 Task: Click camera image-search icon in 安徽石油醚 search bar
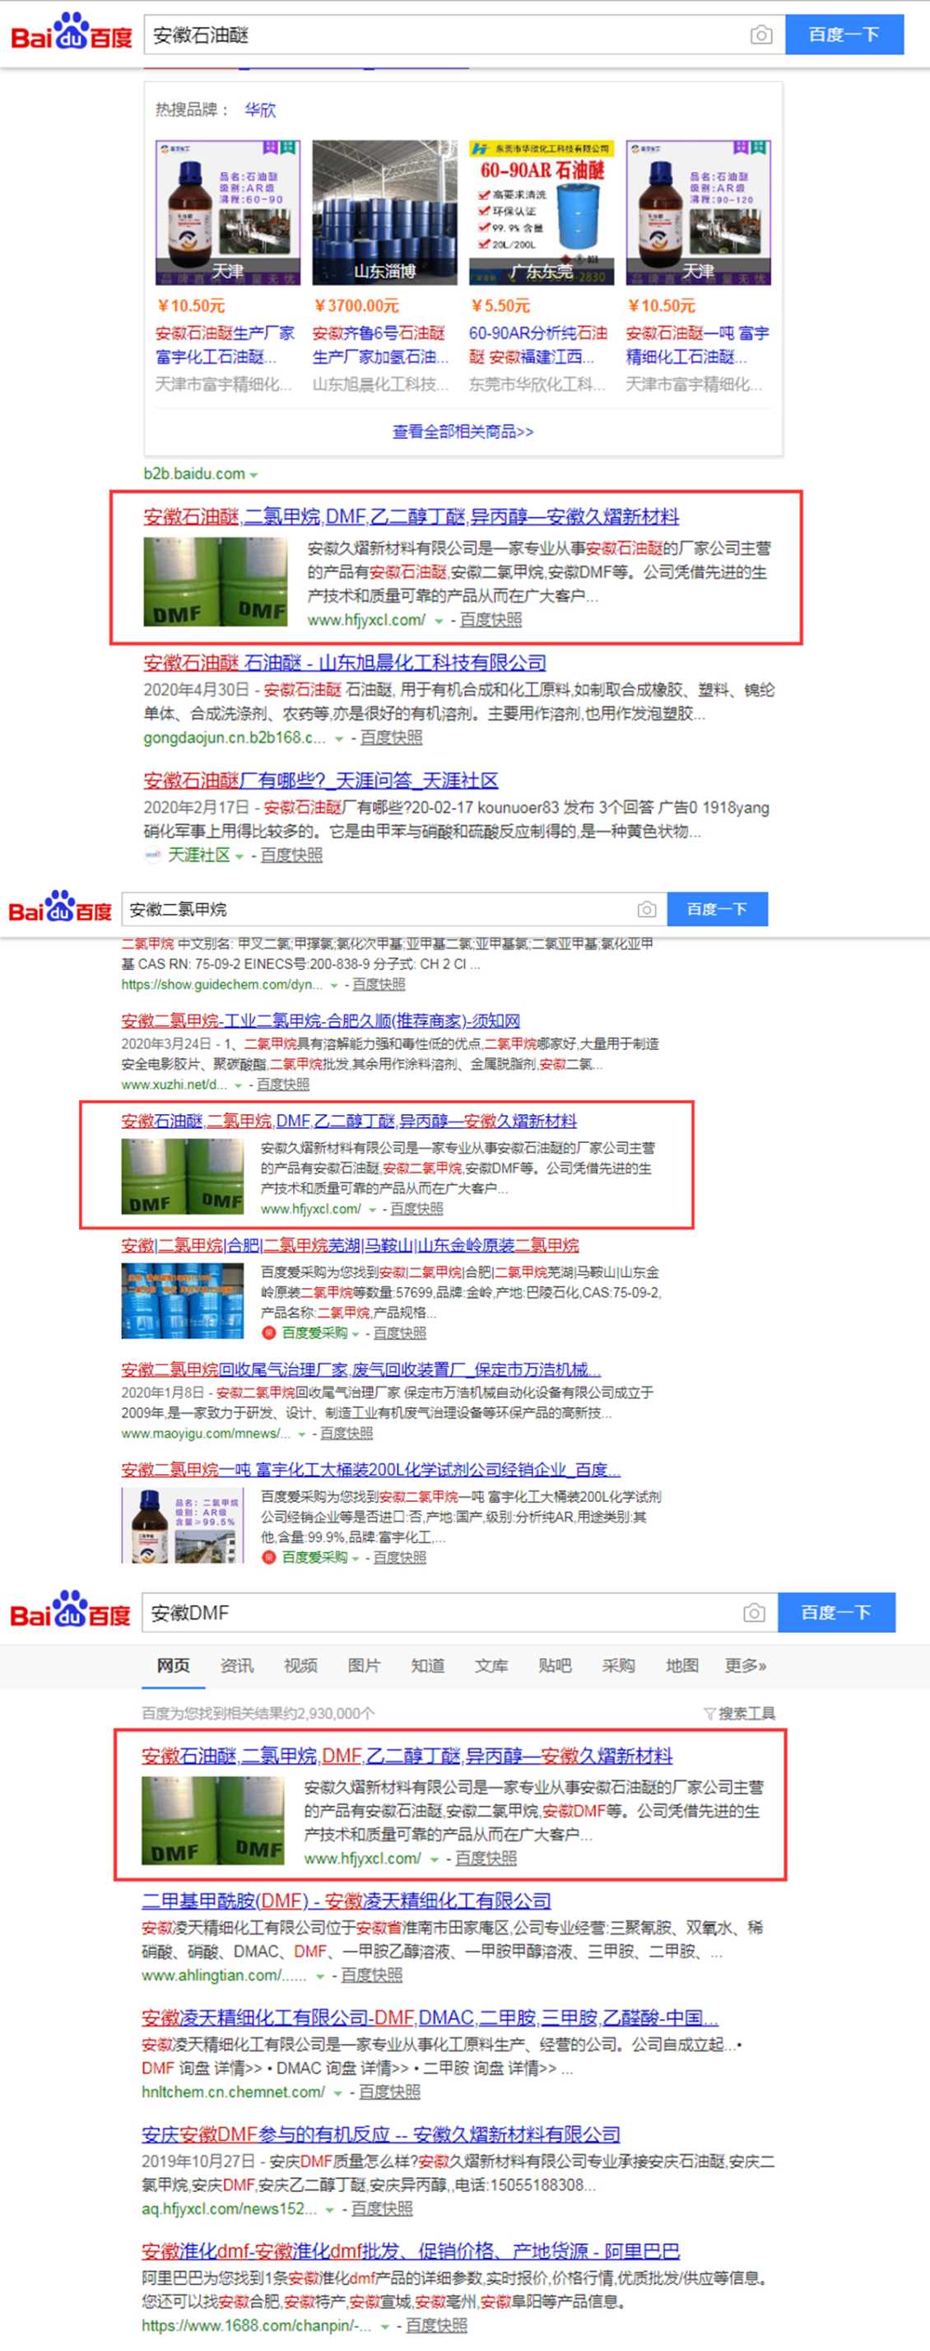pyautogui.click(x=761, y=35)
